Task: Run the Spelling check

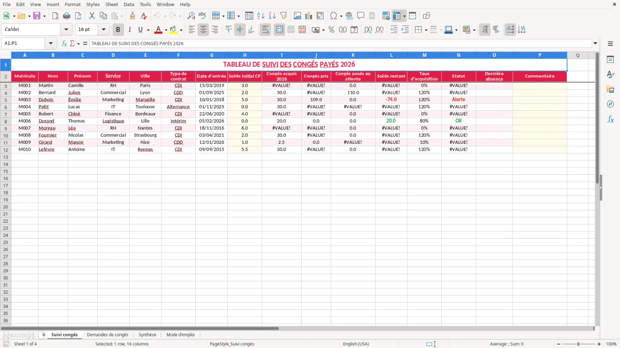Action: (x=202, y=16)
